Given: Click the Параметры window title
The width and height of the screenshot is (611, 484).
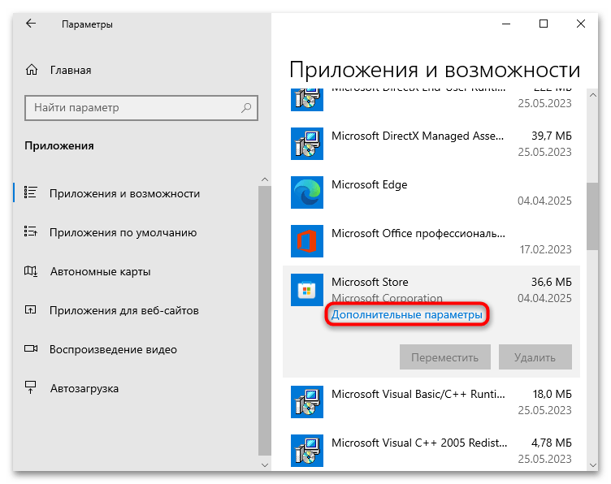Looking at the screenshot, I should pos(87,24).
